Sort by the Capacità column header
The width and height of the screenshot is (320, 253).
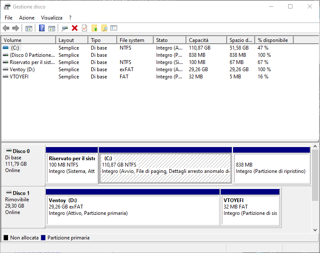click(207, 40)
